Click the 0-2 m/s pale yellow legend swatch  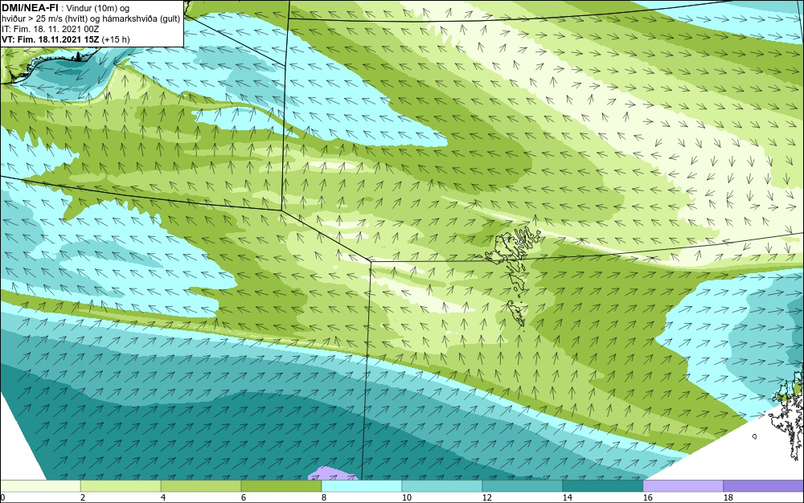click(40, 485)
